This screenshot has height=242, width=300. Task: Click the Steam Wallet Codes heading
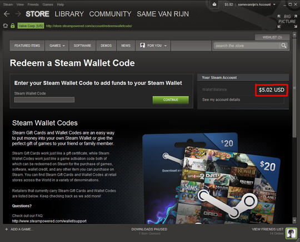tap(45, 123)
